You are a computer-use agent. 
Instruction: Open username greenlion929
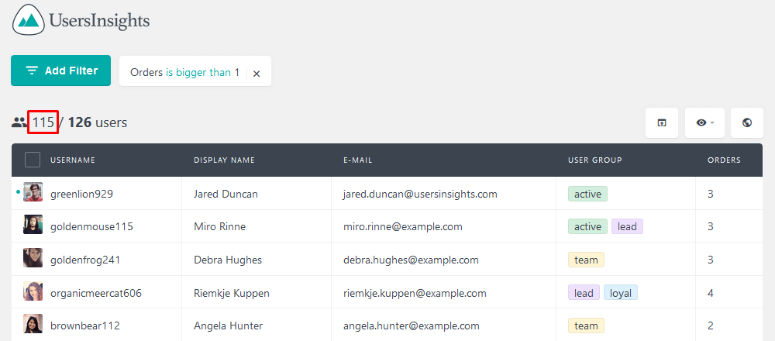(x=81, y=195)
